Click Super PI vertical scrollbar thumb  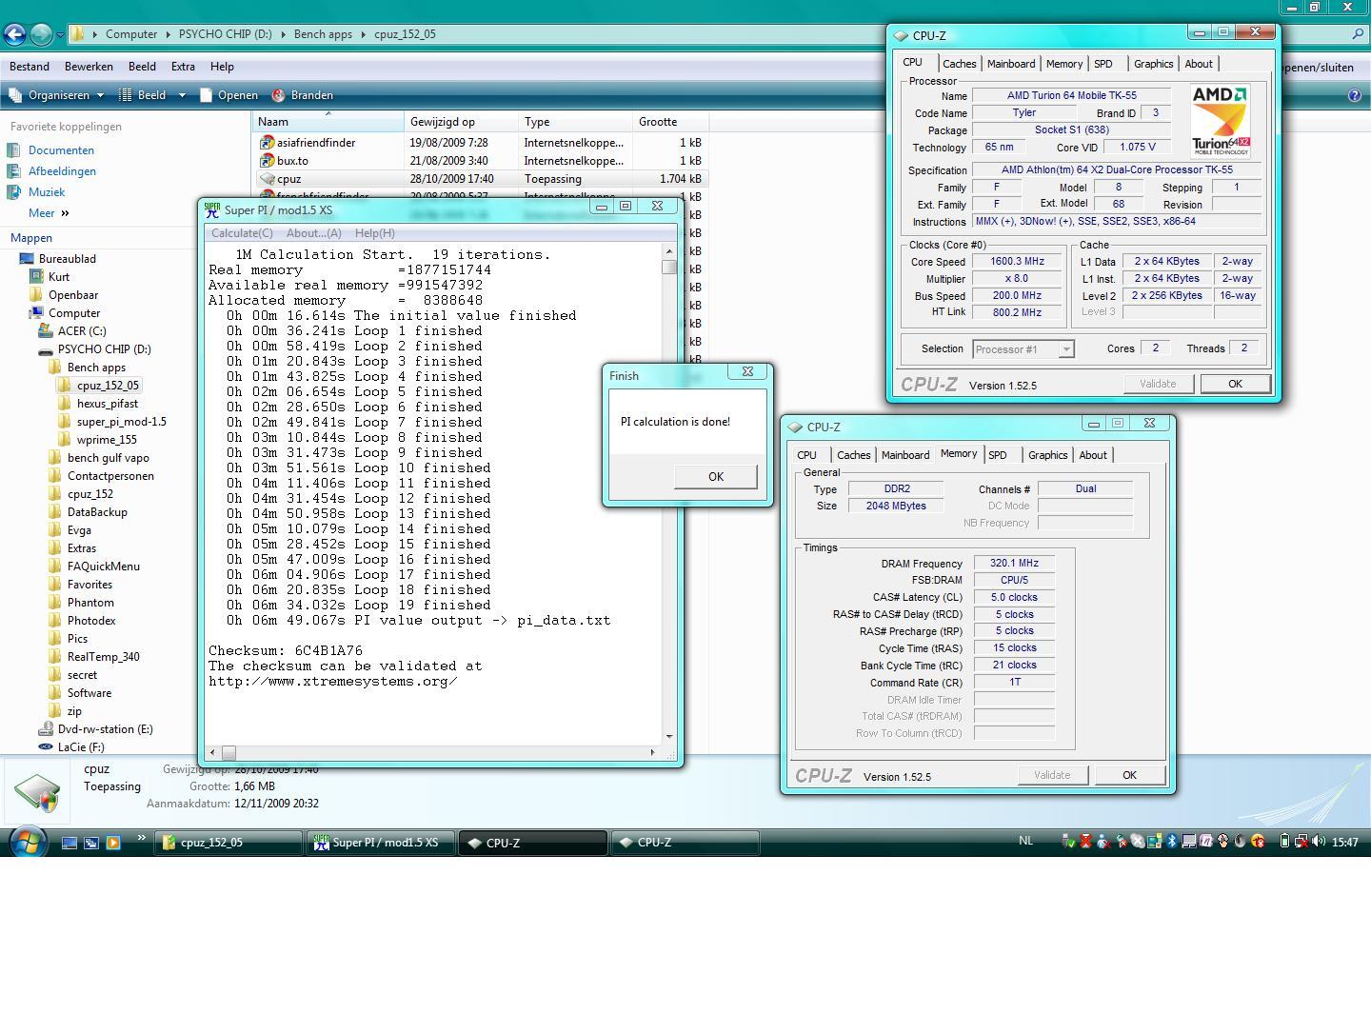pyautogui.click(x=669, y=267)
